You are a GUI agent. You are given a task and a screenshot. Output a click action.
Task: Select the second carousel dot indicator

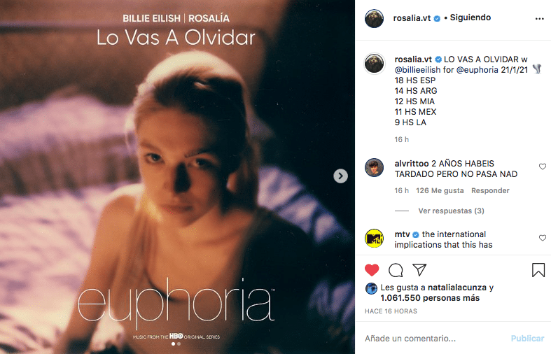(179, 344)
